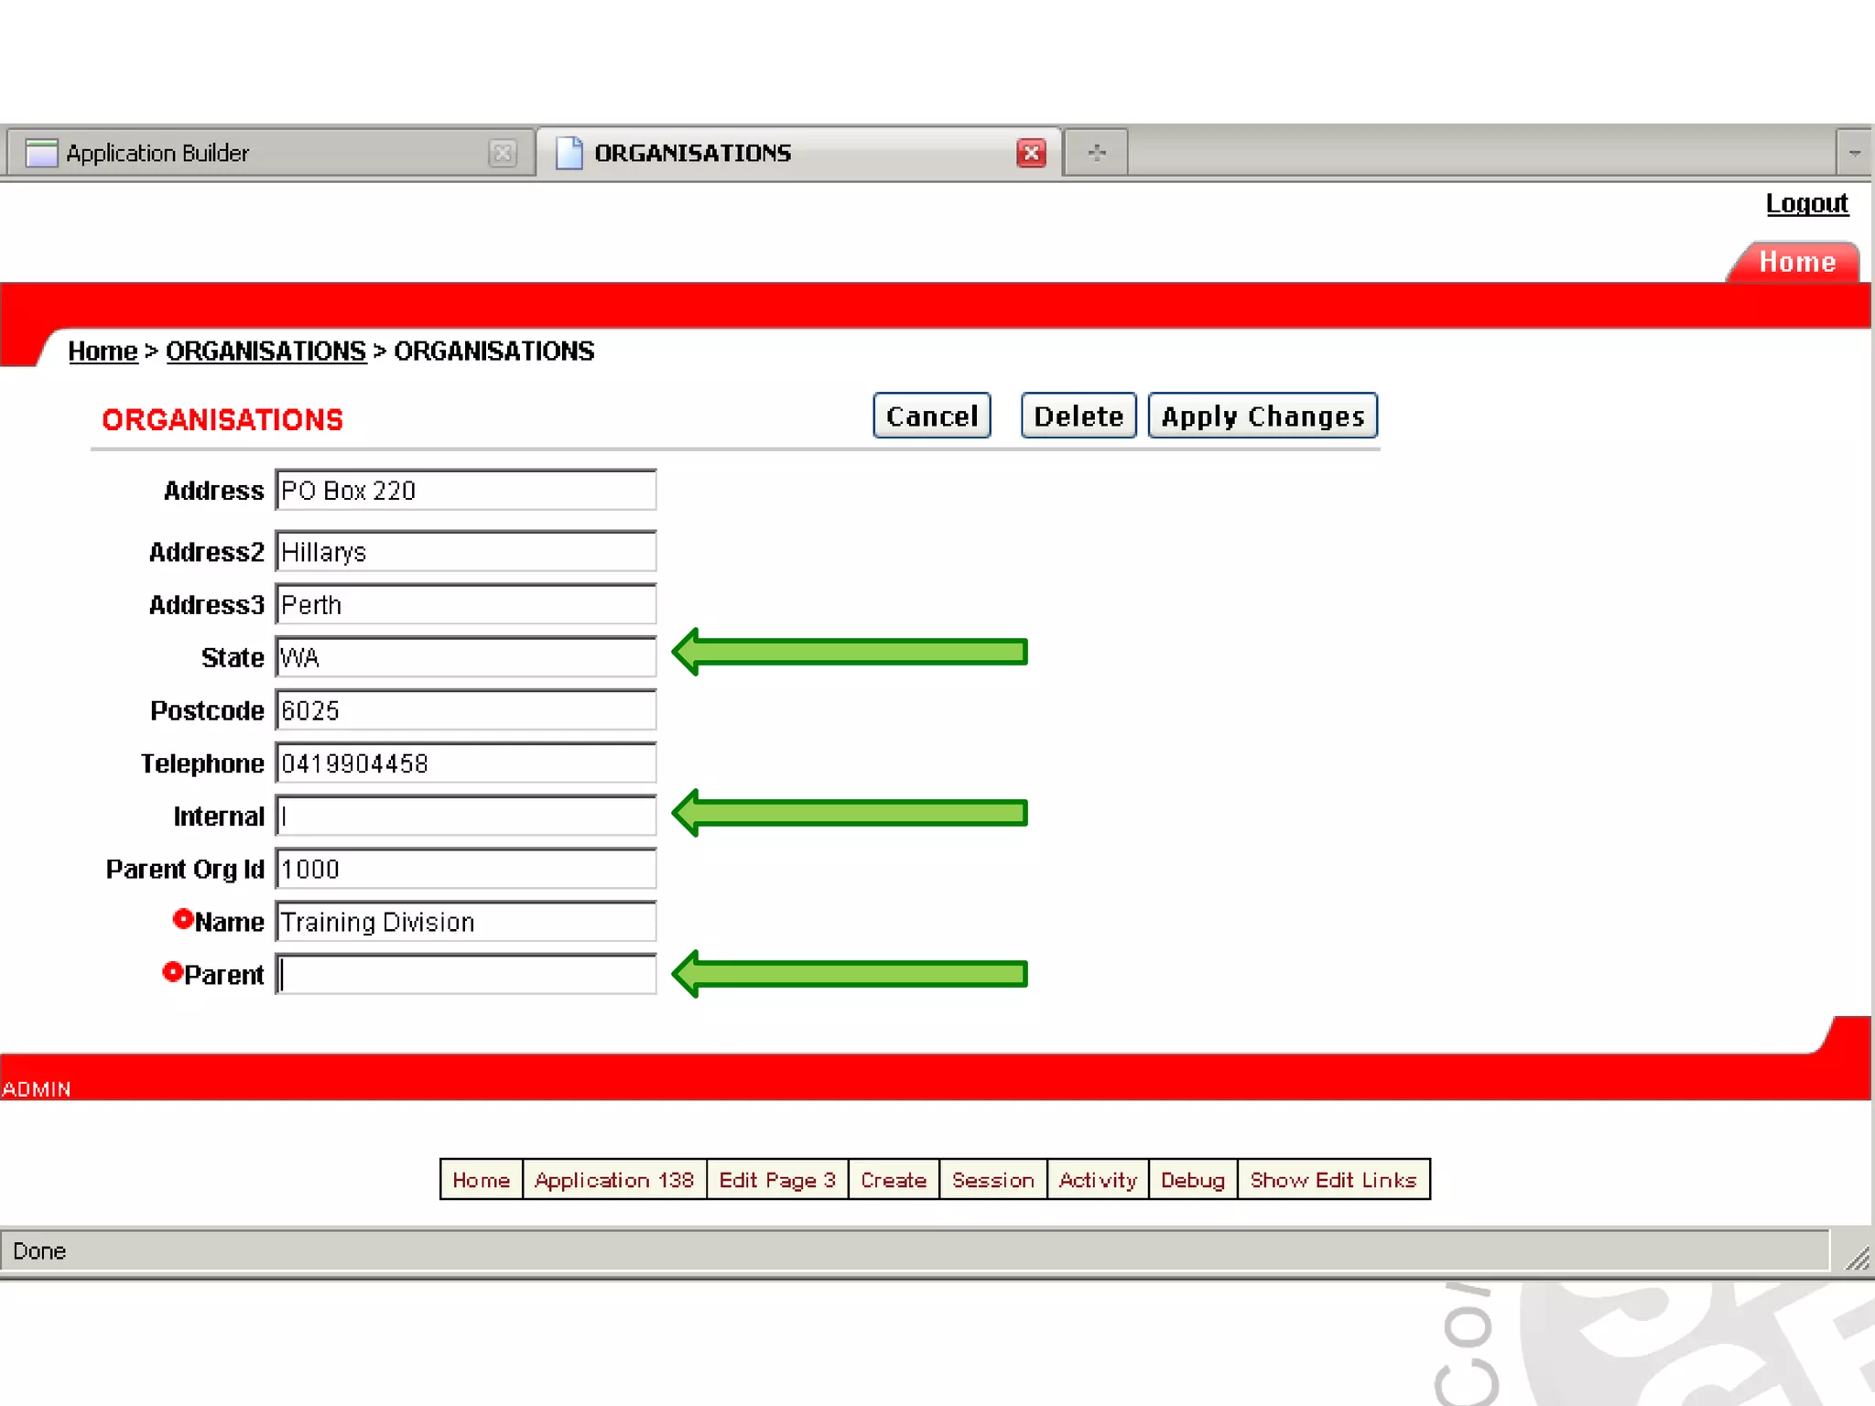This screenshot has height=1406, width=1875.
Task: Open ORGANISATIONS breadcrumb link
Action: tap(266, 351)
